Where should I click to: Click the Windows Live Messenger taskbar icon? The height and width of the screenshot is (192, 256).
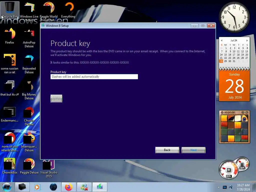[x=84, y=187]
